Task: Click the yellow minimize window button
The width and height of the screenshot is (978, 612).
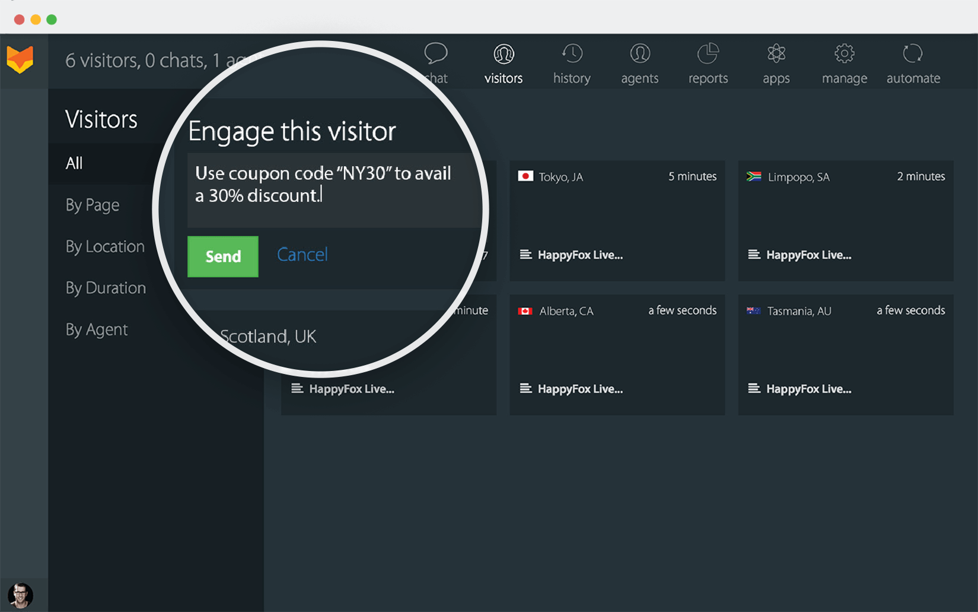Action: tap(36, 20)
